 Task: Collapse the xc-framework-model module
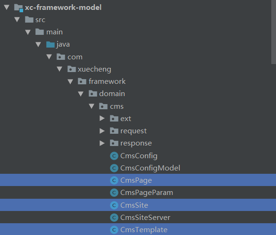tap(7, 7)
